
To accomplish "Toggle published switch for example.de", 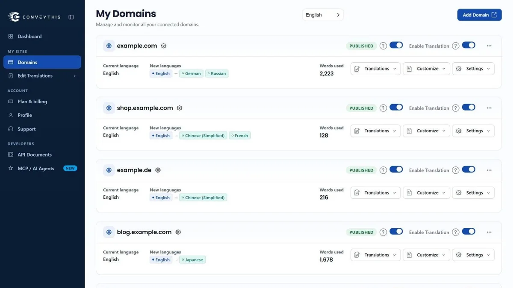I will (396, 169).
